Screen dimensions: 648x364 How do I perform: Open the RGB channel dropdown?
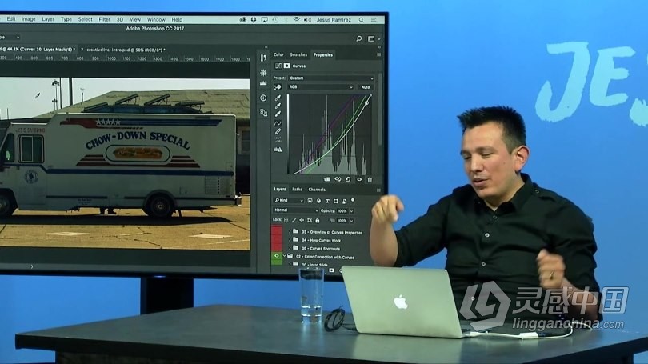(321, 87)
